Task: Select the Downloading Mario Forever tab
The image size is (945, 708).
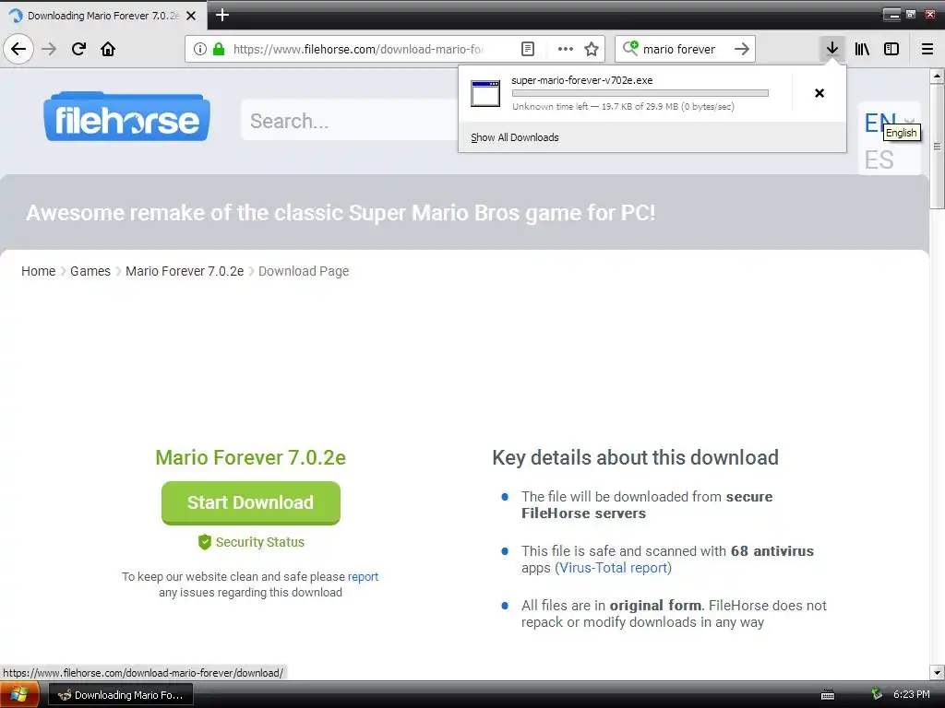Action: [x=103, y=16]
